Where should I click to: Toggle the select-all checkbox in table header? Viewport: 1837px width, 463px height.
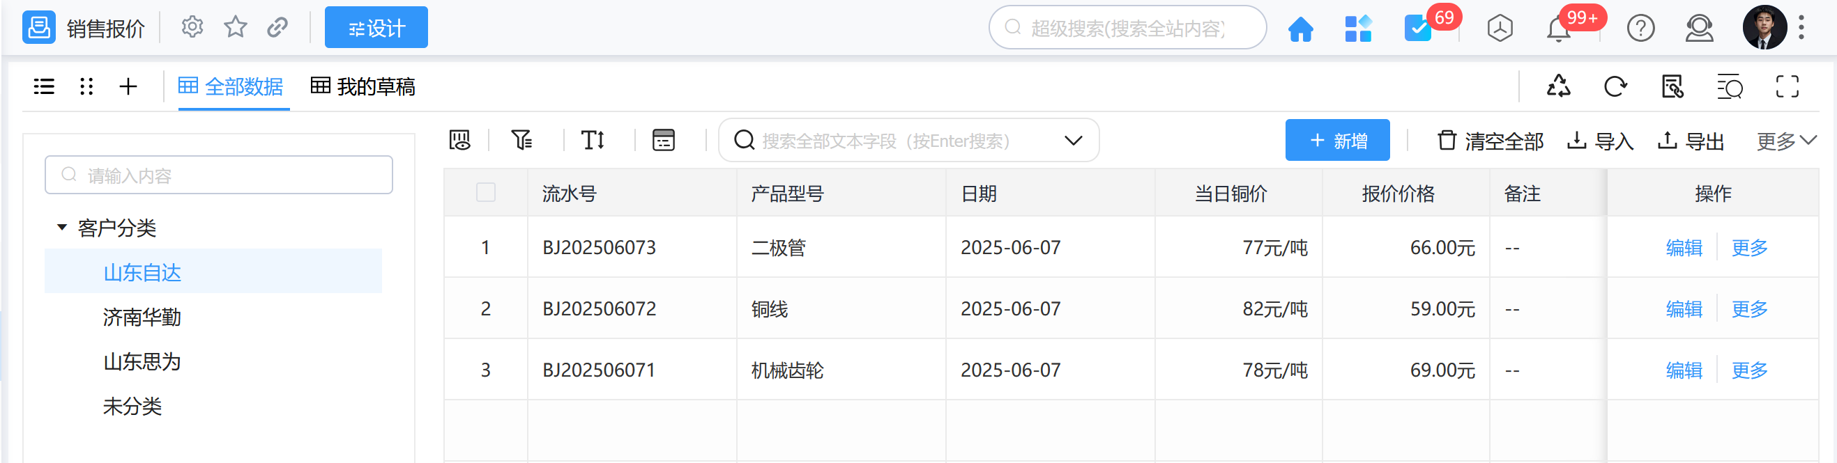[x=486, y=193]
